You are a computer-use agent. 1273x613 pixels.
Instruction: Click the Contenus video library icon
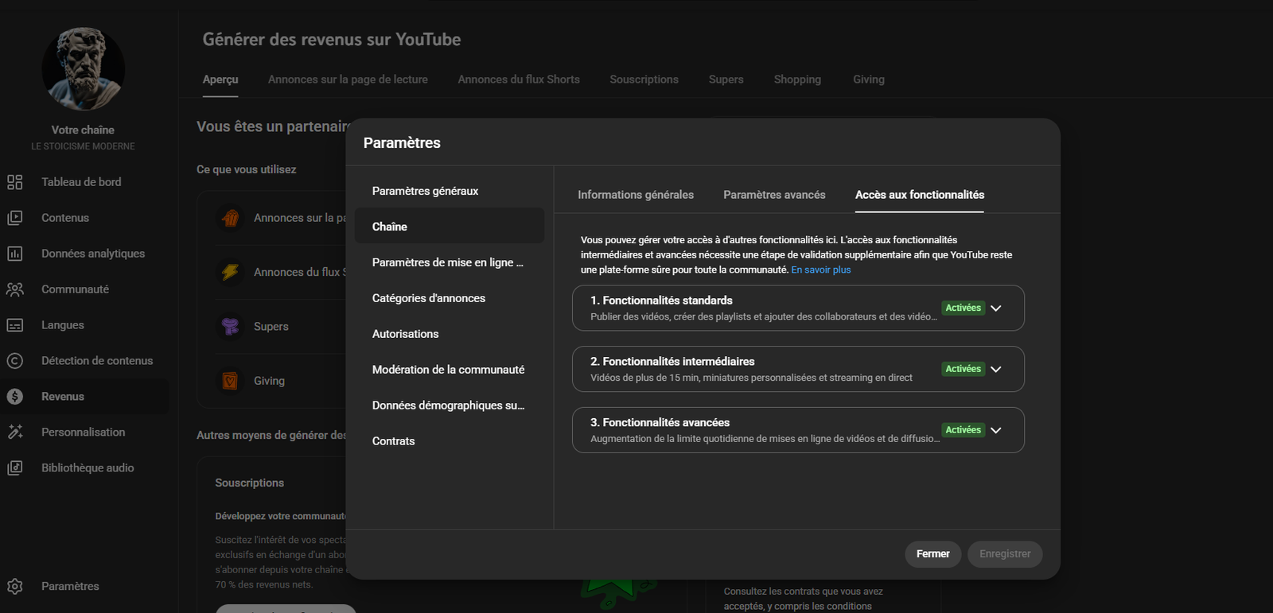tap(15, 218)
